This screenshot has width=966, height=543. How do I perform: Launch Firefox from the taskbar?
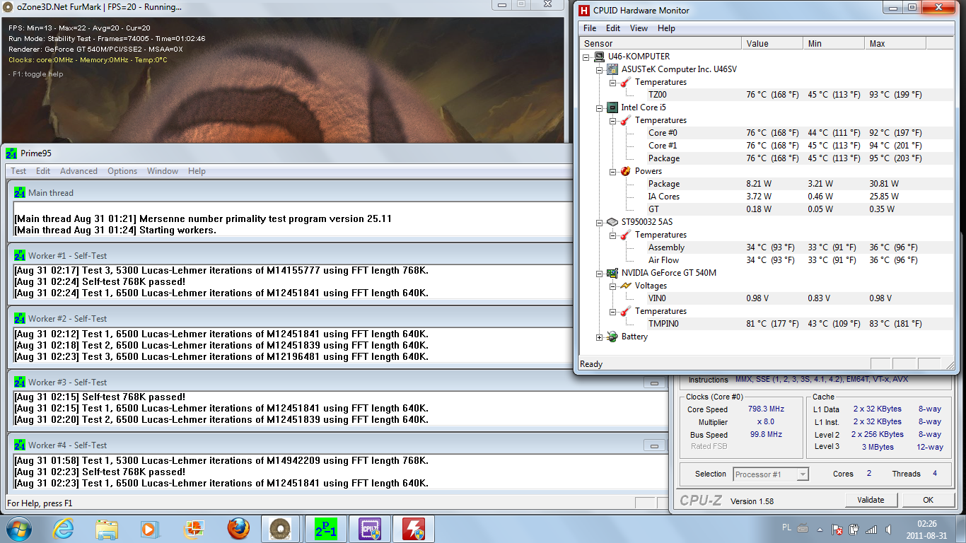[x=238, y=529]
